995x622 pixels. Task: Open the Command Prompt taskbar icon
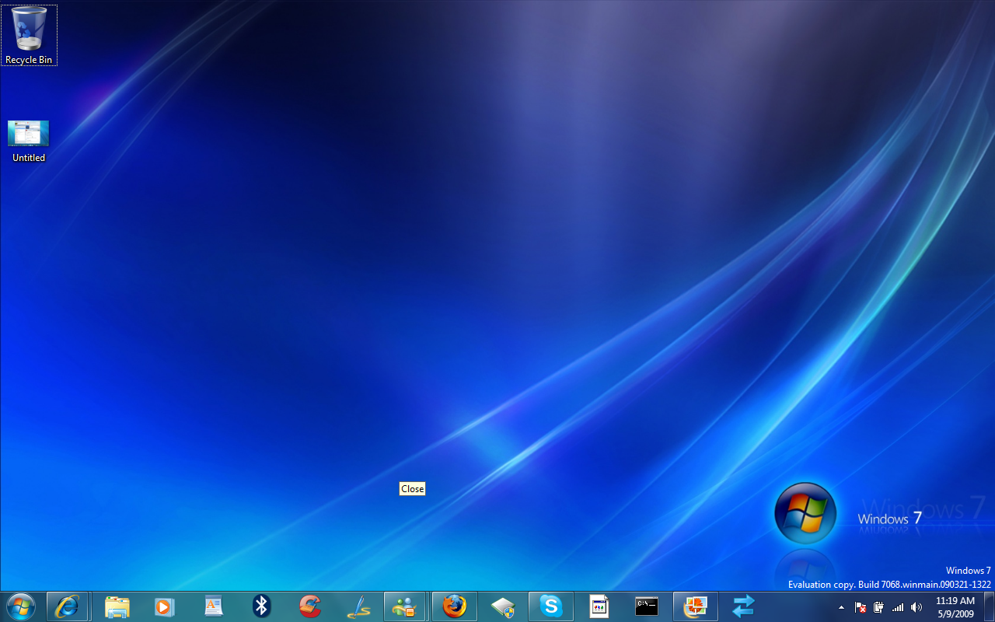647,606
